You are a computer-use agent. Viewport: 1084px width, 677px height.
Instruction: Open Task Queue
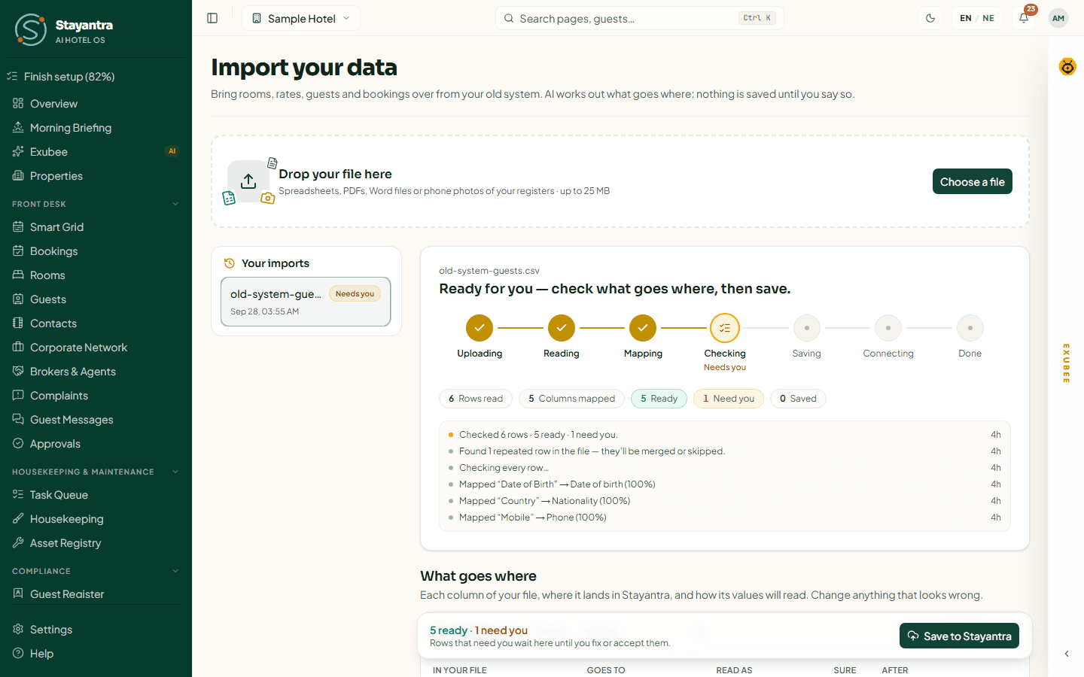click(96, 495)
